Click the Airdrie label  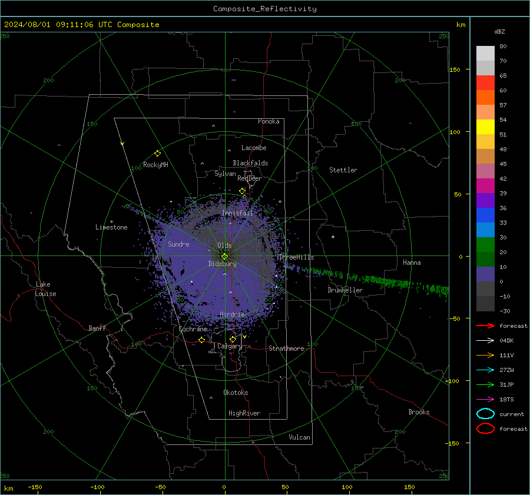232,314
